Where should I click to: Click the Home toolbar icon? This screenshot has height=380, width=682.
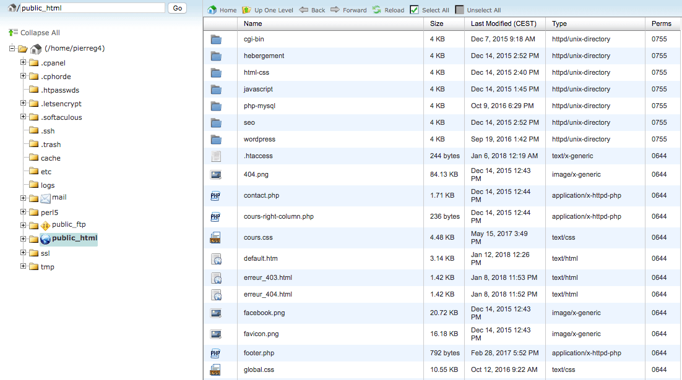coord(212,9)
